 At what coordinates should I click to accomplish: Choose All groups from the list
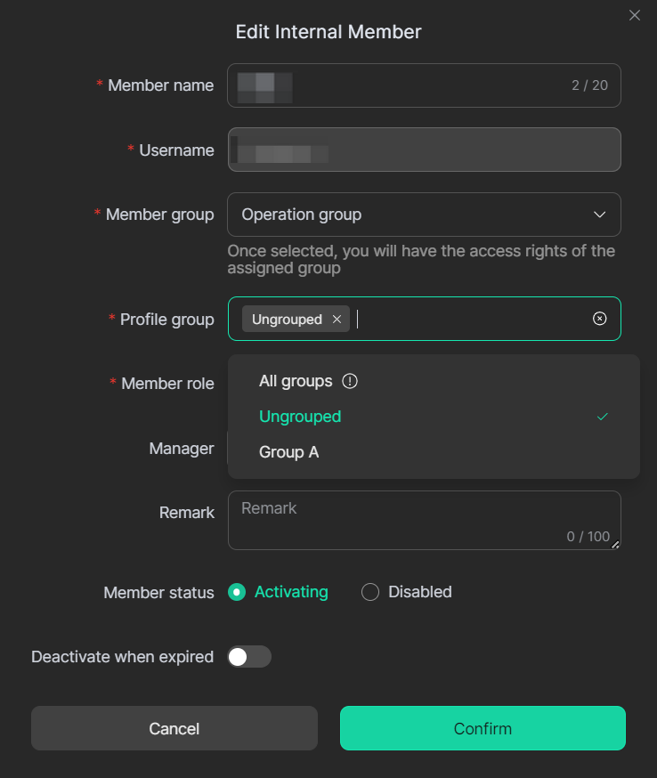(296, 381)
